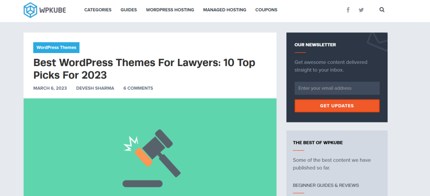Go to the Guides menu item
This screenshot has width=430, height=196.
tap(128, 10)
